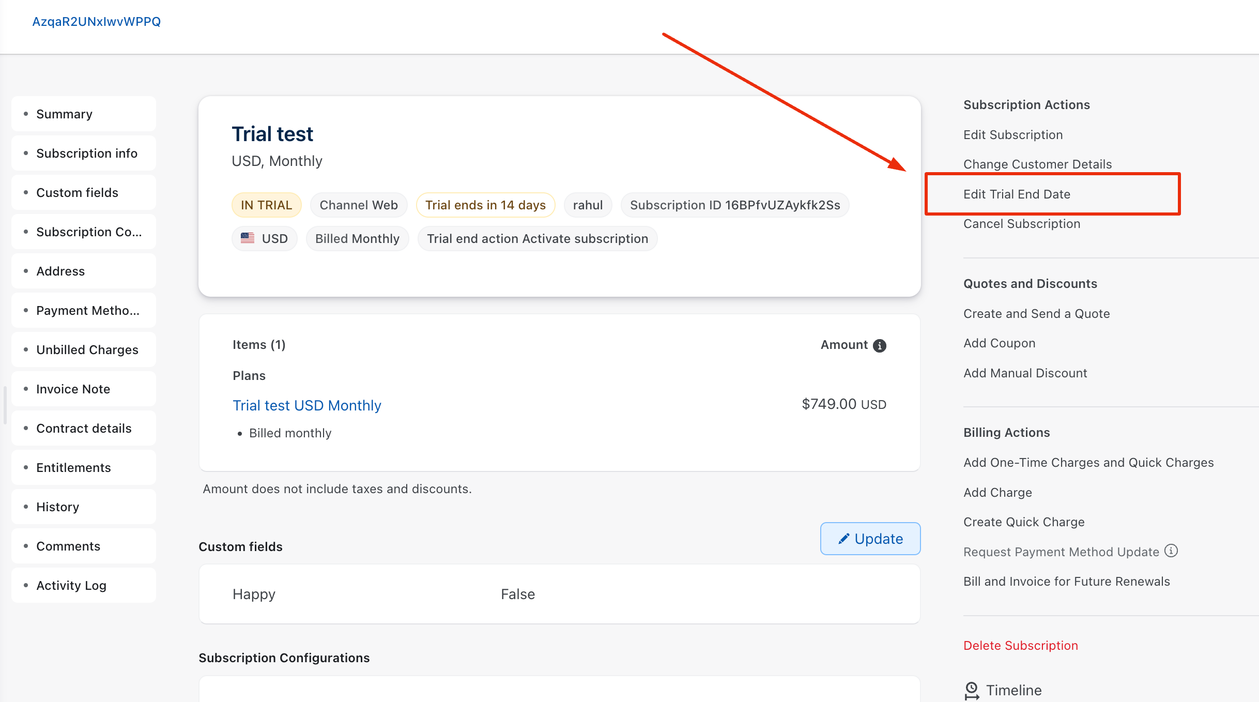Click Edit Subscription link
Screen dimensions: 1259x702
(x=1012, y=134)
